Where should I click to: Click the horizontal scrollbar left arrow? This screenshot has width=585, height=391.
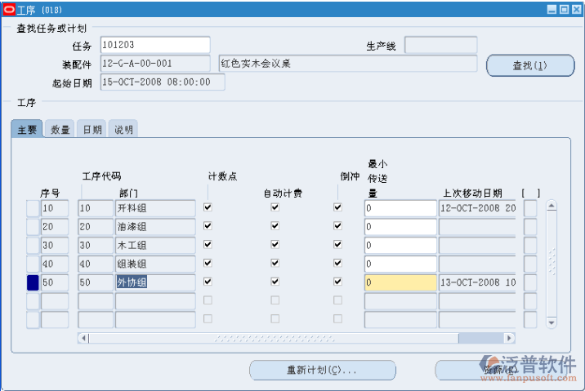coord(83,338)
